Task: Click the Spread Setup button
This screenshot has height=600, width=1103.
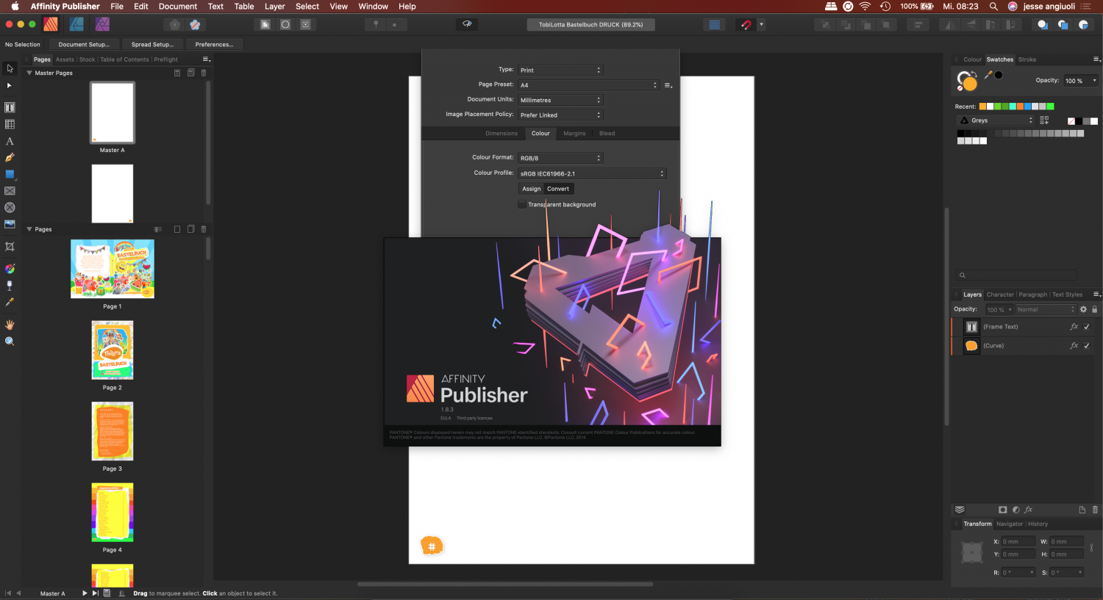Action: 152,44
